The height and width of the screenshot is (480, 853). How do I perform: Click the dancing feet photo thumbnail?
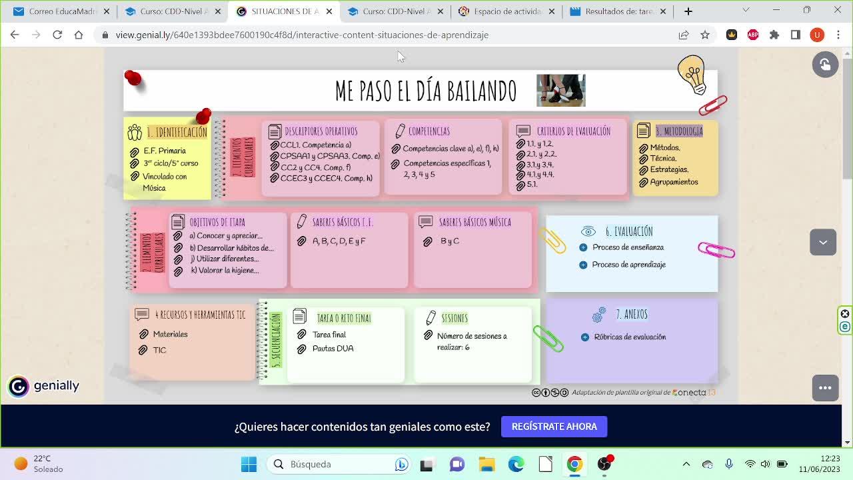coord(561,91)
